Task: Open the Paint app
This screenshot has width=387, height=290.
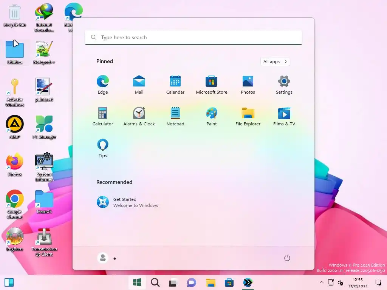Action: (212, 116)
